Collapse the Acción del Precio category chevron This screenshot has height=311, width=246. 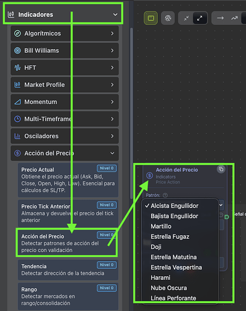[x=112, y=153]
